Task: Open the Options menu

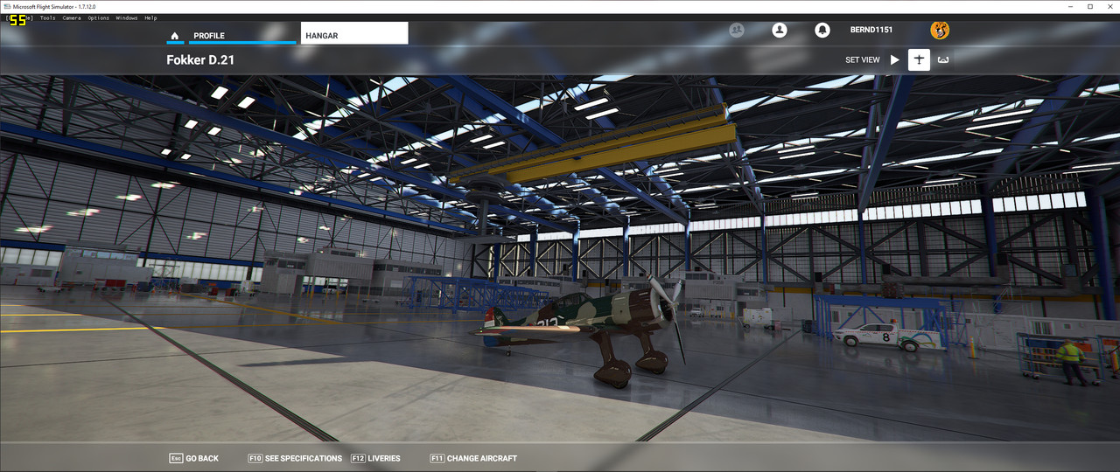Action: click(98, 17)
